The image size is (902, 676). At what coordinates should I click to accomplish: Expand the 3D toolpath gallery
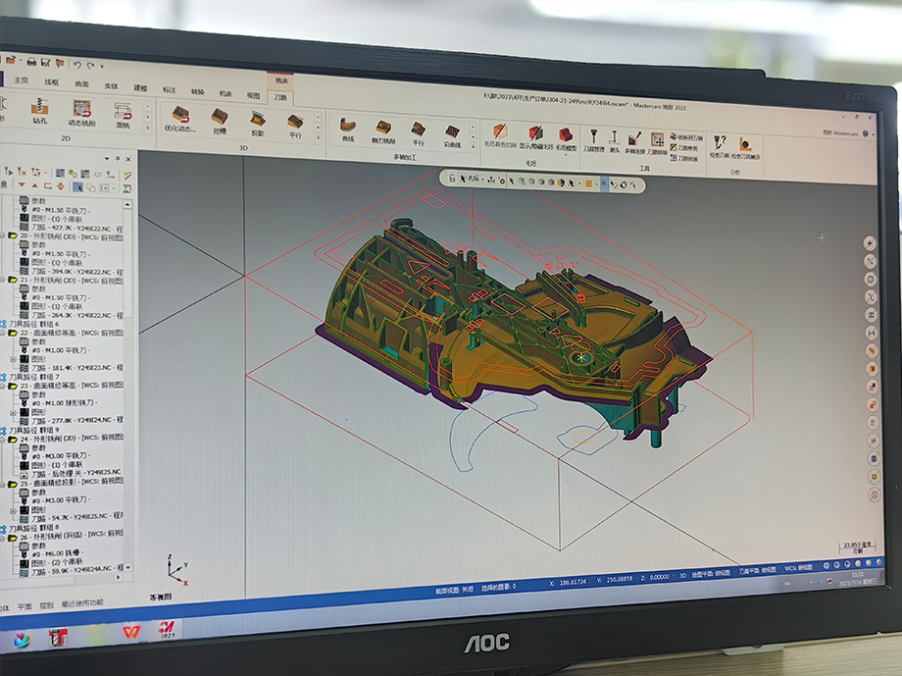pos(319,137)
